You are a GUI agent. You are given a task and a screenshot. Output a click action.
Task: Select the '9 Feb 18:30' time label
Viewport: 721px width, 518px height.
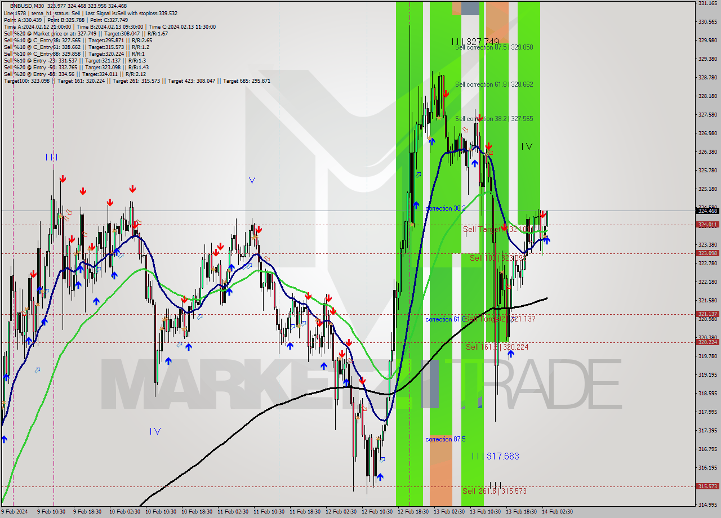[x=88, y=512]
